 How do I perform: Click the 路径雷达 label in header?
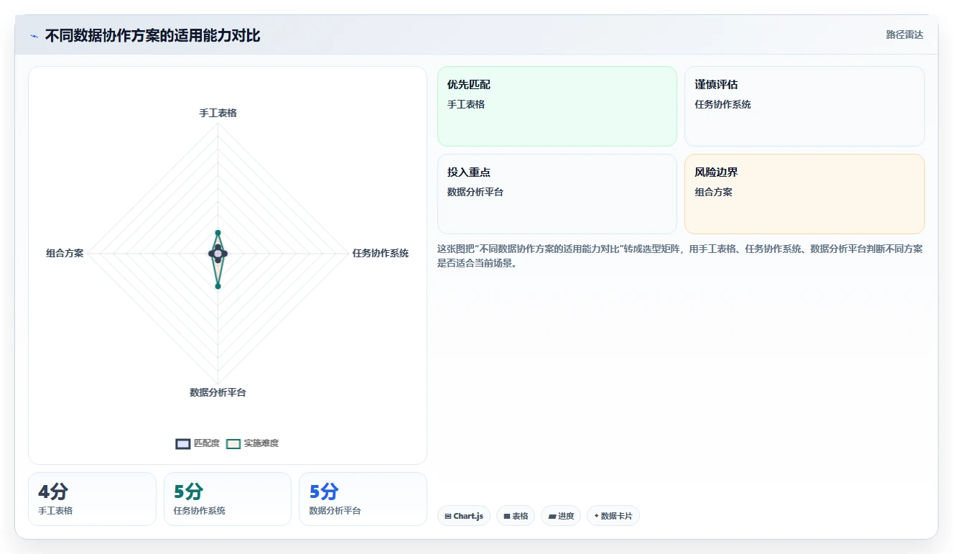coord(905,34)
